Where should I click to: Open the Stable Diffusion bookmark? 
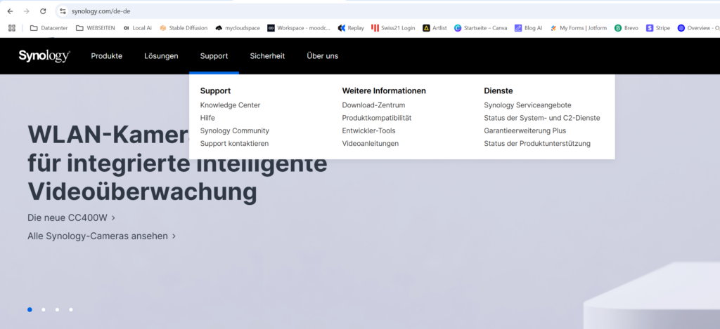coord(184,28)
